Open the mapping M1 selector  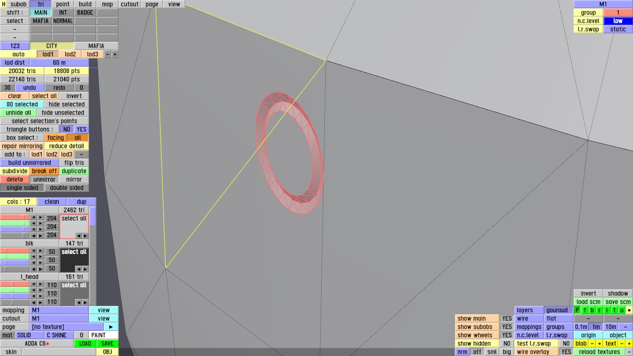coord(59,310)
